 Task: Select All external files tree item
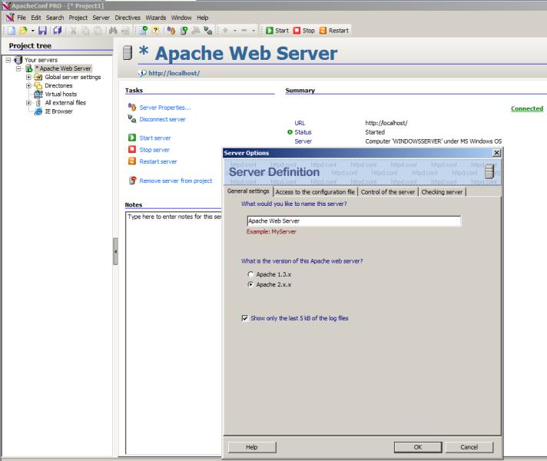point(65,103)
